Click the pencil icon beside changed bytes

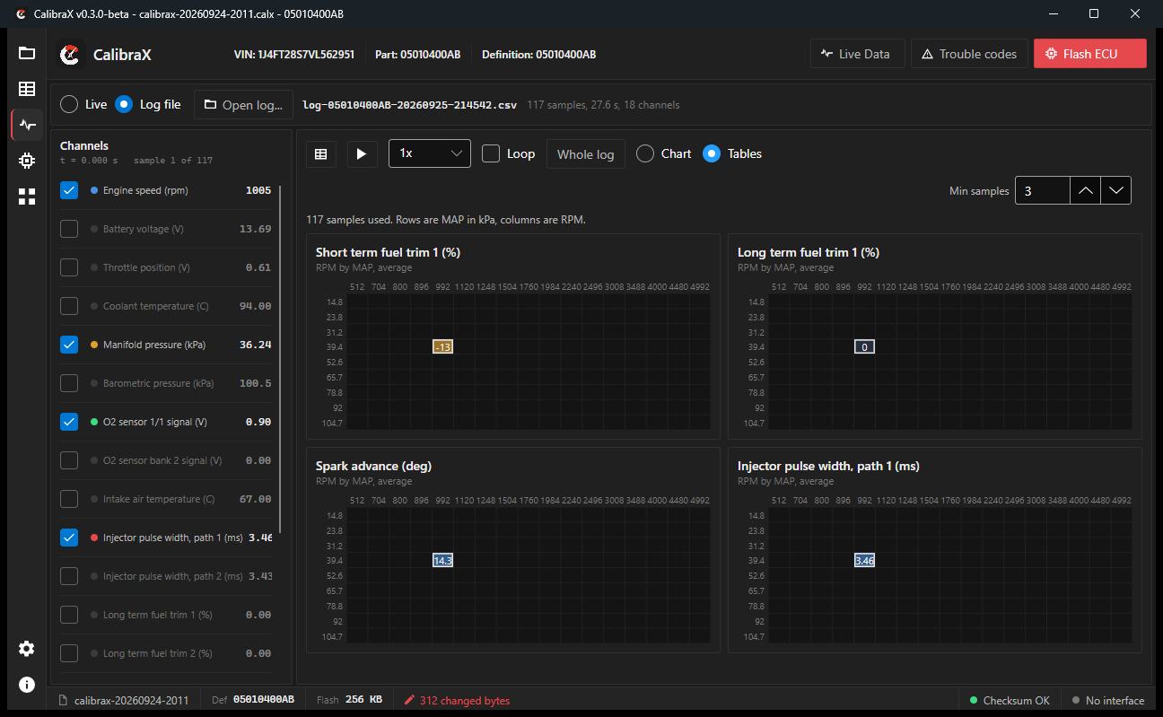(x=409, y=700)
